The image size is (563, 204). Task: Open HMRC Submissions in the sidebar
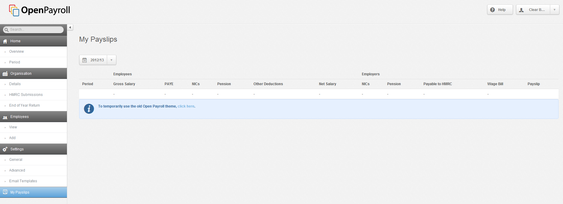(26, 95)
